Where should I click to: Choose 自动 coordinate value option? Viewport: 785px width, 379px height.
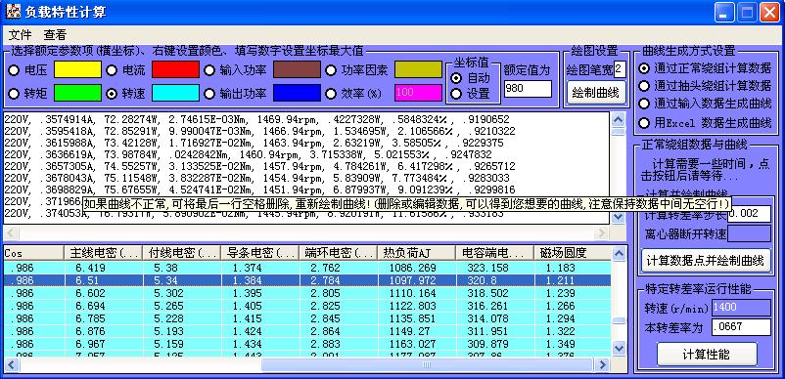tap(456, 78)
